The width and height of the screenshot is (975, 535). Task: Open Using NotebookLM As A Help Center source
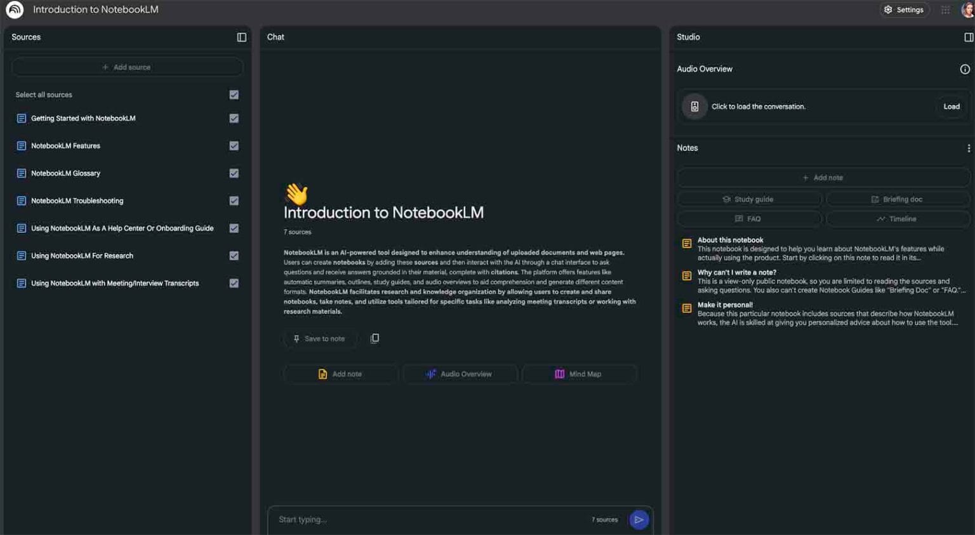point(122,228)
